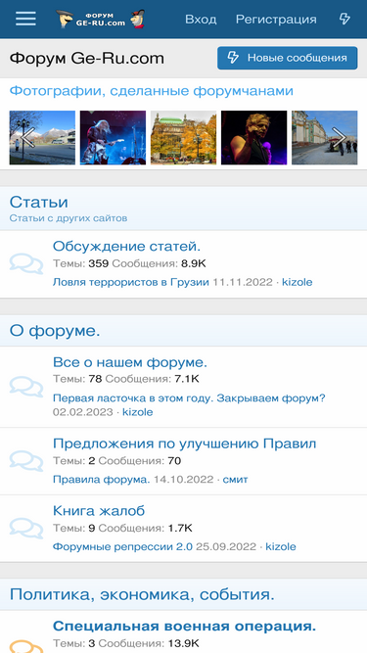Open the Обсуждение статей forum
367x653 pixels.
[126, 246]
